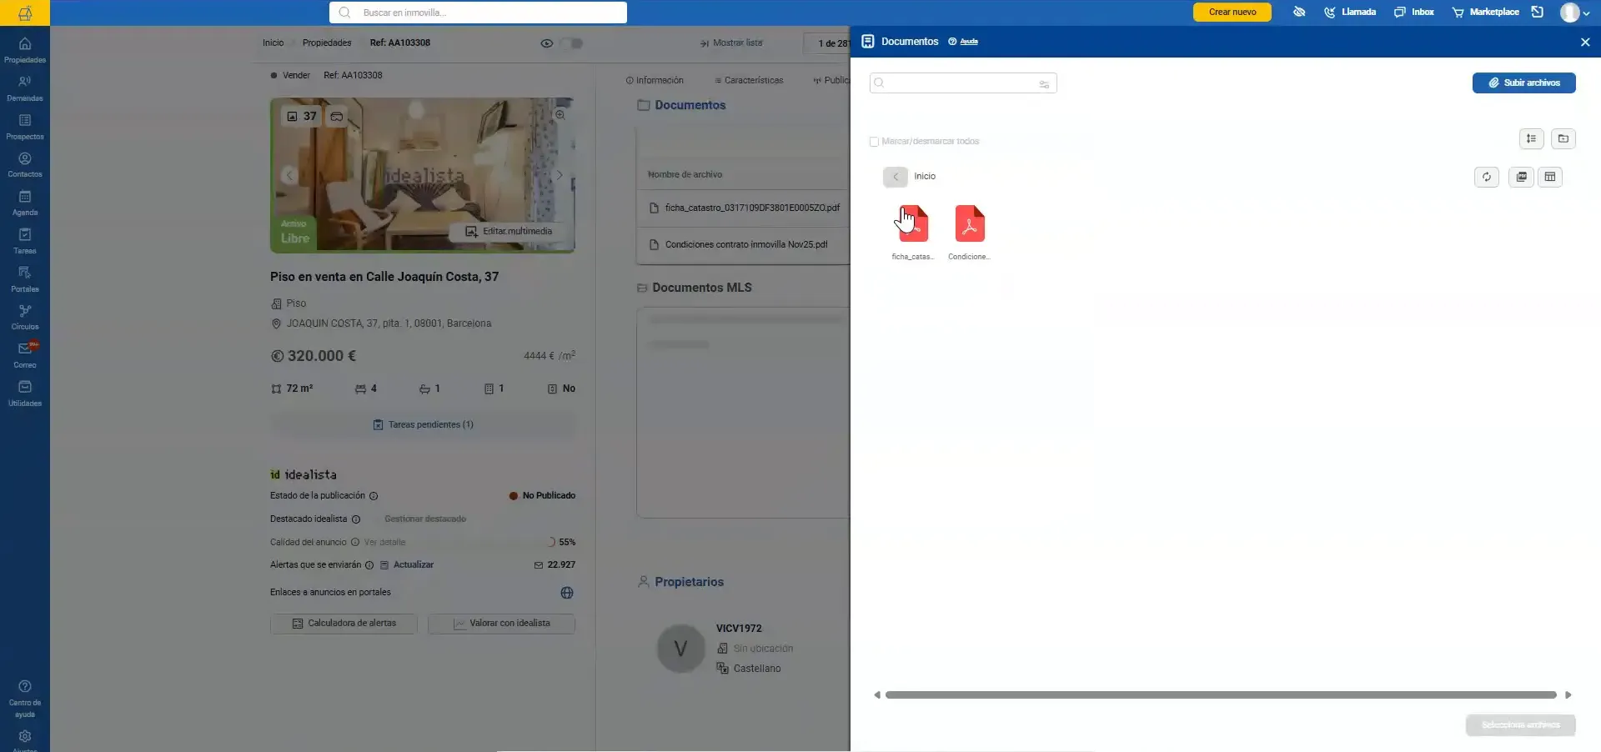Open Contactos in the left sidebar
This screenshot has width=1601, height=752.
(25, 164)
